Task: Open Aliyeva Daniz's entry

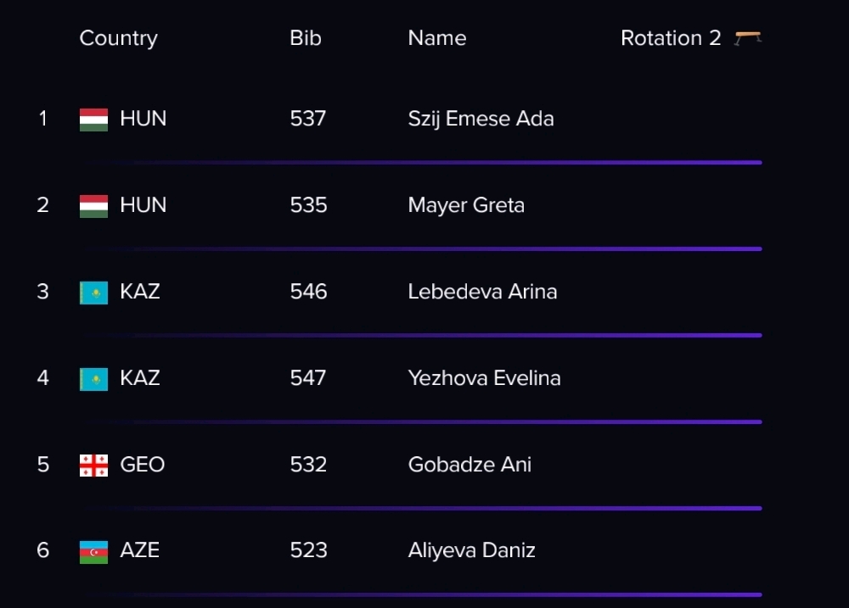Action: [471, 550]
